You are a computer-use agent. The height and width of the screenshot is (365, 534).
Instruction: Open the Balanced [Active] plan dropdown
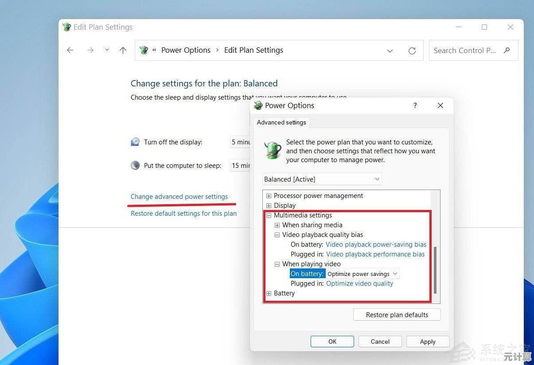coord(322,179)
